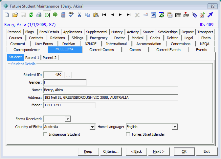Click the Cut scissors icon
The width and height of the screenshot is (221, 159).
pos(79,15)
